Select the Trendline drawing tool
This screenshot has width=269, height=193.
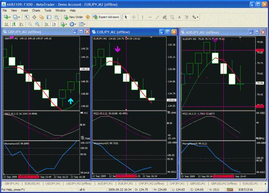click(x=157, y=17)
